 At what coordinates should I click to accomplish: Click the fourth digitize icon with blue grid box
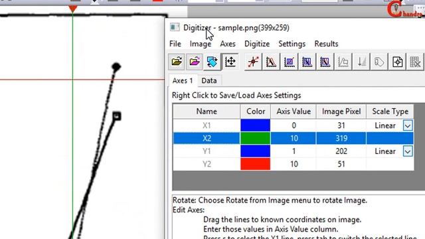tap(307, 62)
